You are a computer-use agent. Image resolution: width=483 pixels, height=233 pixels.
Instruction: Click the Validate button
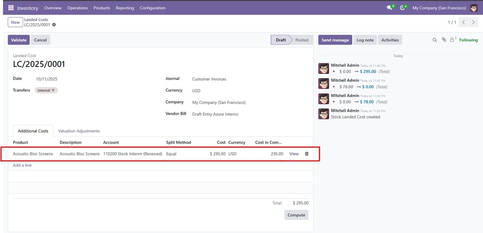tap(19, 40)
